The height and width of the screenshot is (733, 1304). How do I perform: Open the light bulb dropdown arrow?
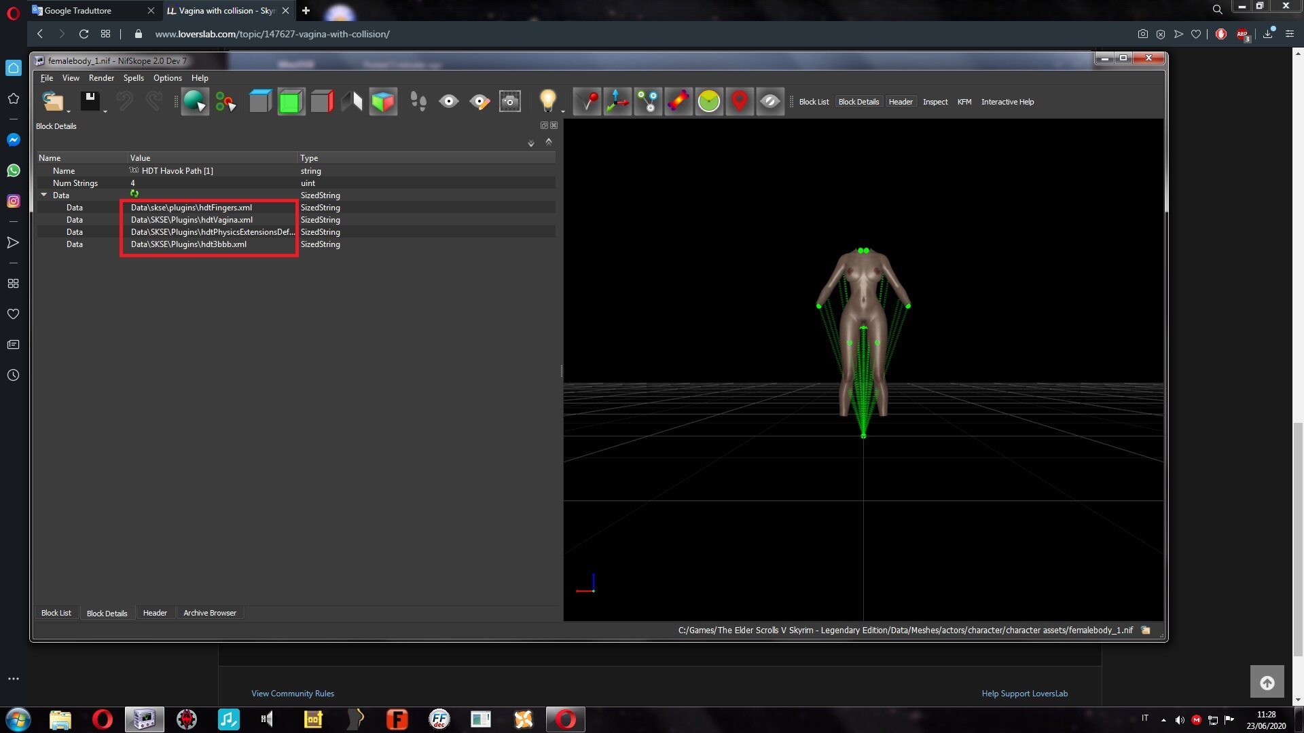point(563,111)
